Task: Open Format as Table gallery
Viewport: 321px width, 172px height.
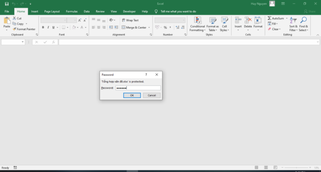Action: pyautogui.click(x=213, y=24)
